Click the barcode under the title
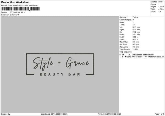 coord(21,9)
